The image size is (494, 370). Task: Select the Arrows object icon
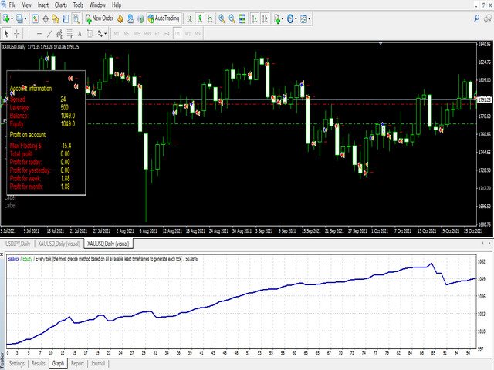click(x=100, y=34)
